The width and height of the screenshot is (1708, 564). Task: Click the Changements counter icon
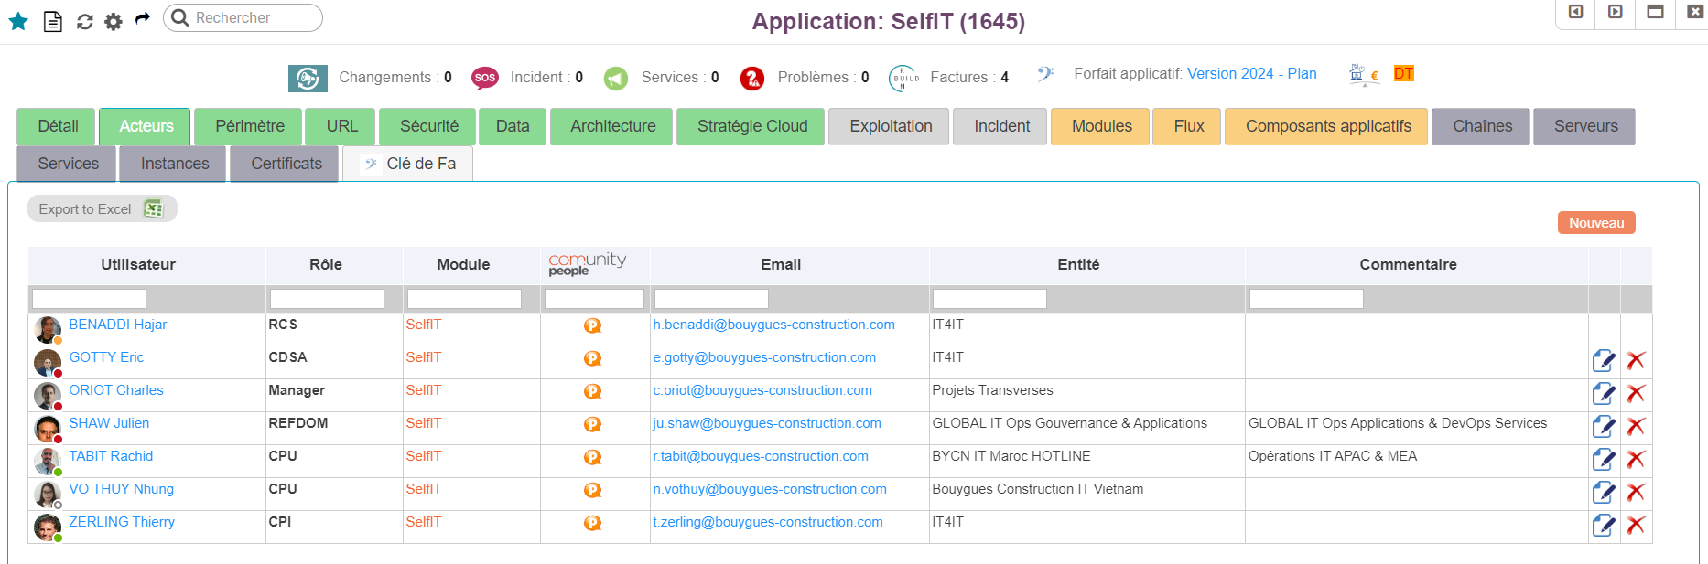click(308, 79)
